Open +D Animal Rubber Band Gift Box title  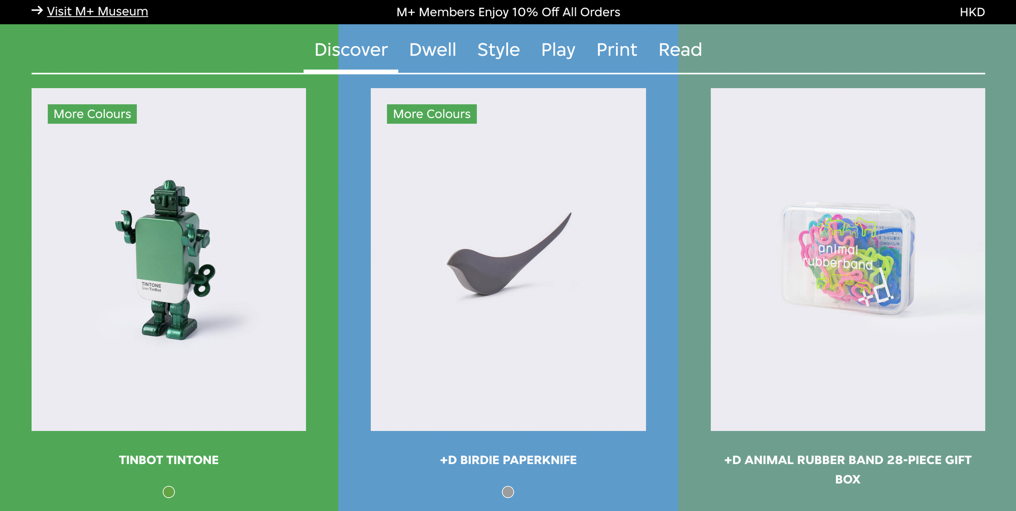coord(847,469)
